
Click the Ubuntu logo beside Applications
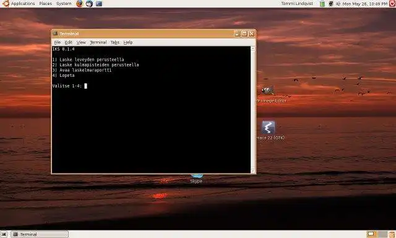point(6,4)
